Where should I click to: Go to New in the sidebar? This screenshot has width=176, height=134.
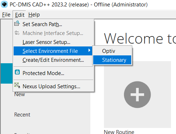[20, 94]
